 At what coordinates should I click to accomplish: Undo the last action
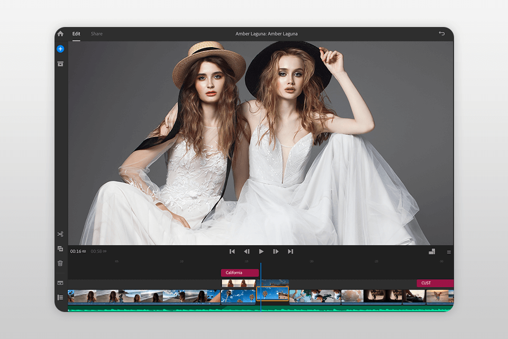441,33
